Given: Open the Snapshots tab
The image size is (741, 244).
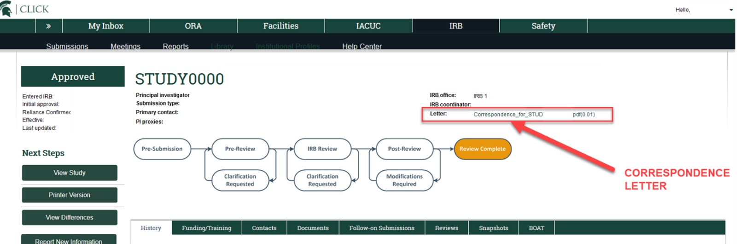Looking at the screenshot, I should click(x=493, y=228).
